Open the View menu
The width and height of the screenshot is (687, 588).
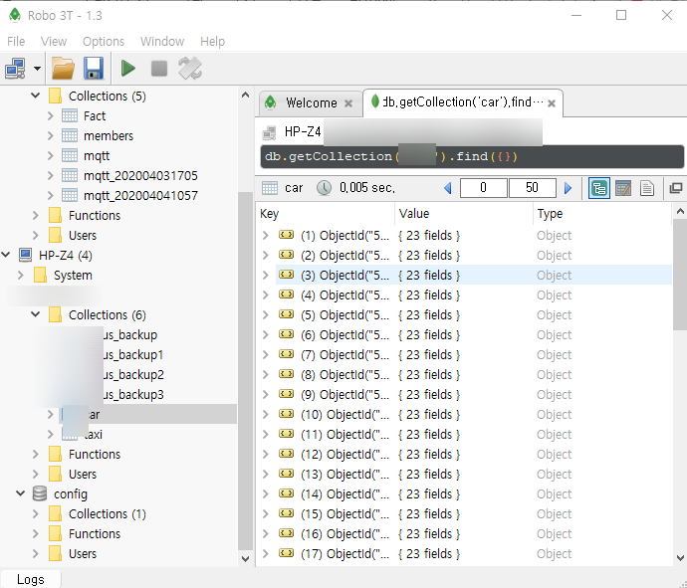point(54,42)
